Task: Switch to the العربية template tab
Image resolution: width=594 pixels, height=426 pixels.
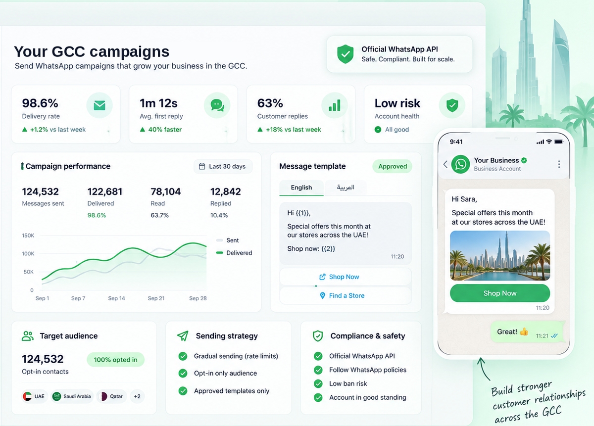Action: (346, 188)
